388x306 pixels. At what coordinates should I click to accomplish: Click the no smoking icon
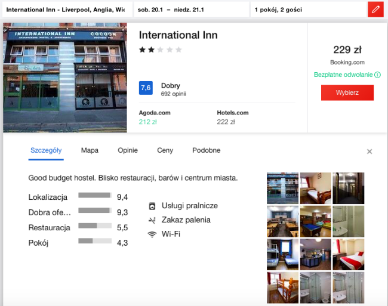[x=152, y=220]
